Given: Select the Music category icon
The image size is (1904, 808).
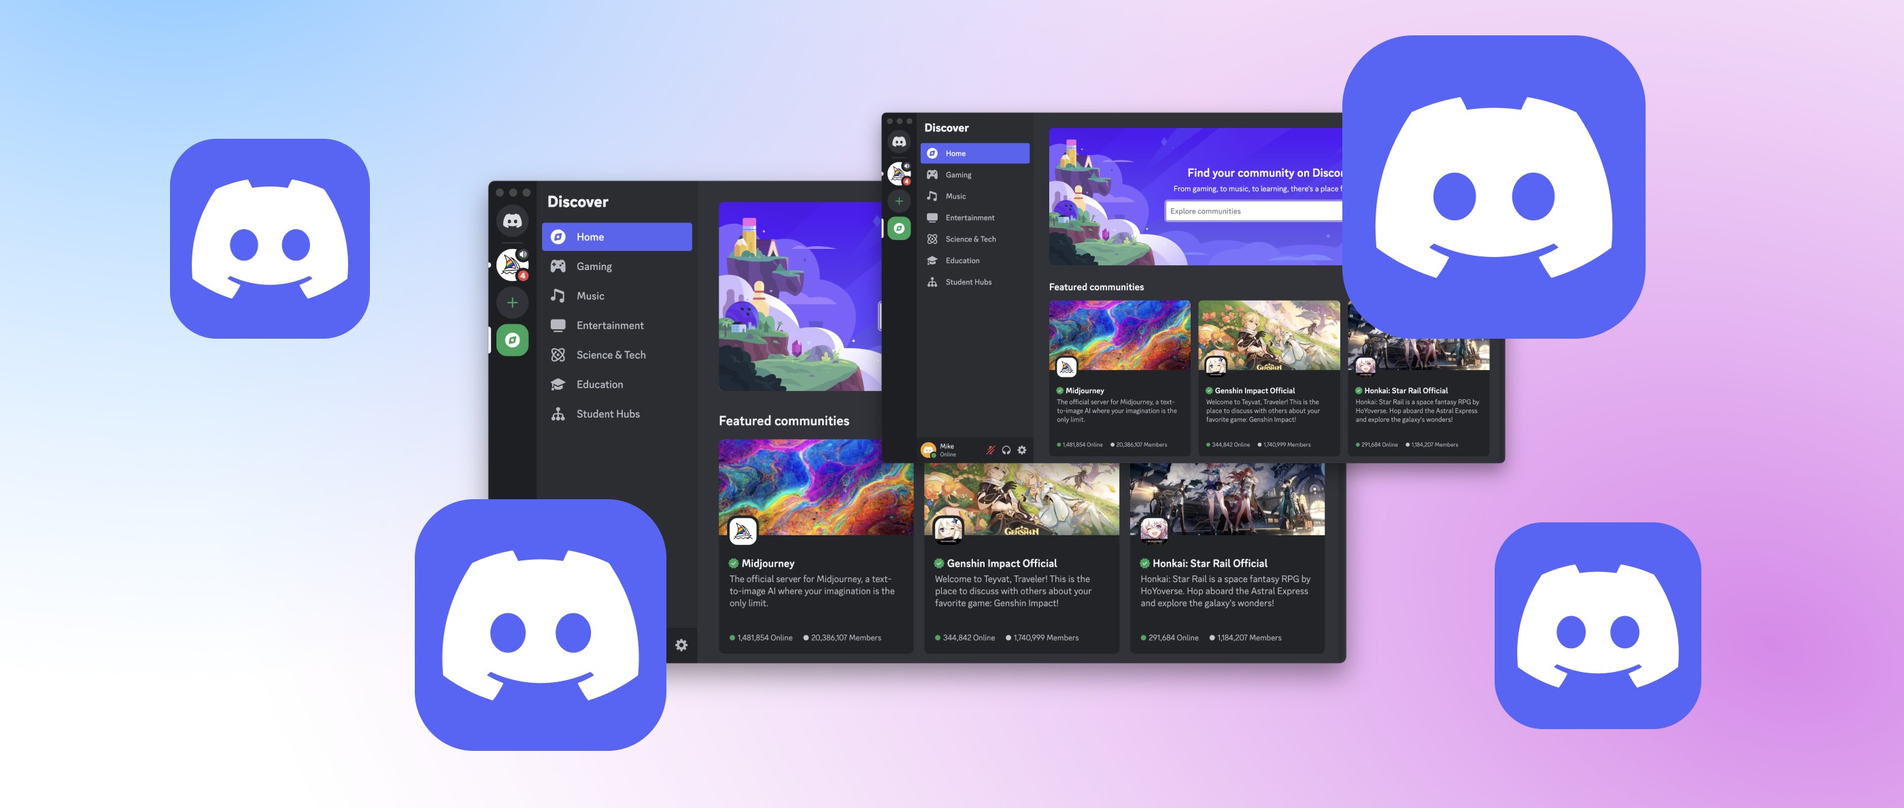Looking at the screenshot, I should [561, 295].
